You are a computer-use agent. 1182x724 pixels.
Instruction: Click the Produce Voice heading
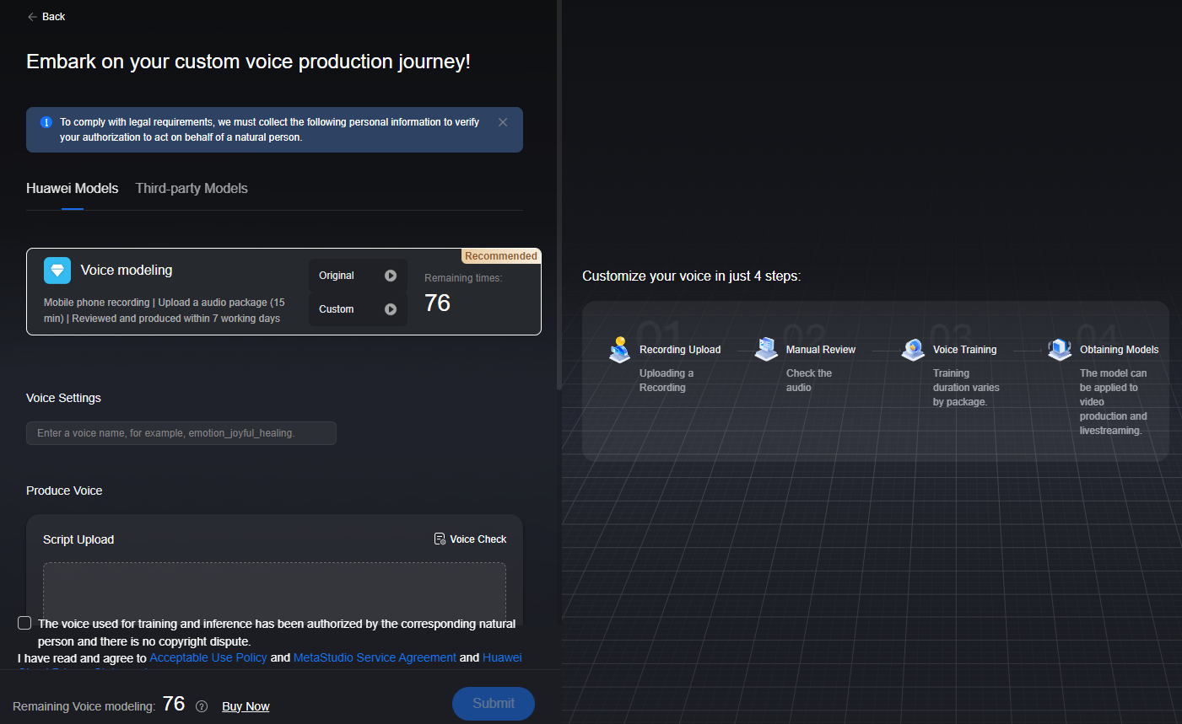(64, 491)
